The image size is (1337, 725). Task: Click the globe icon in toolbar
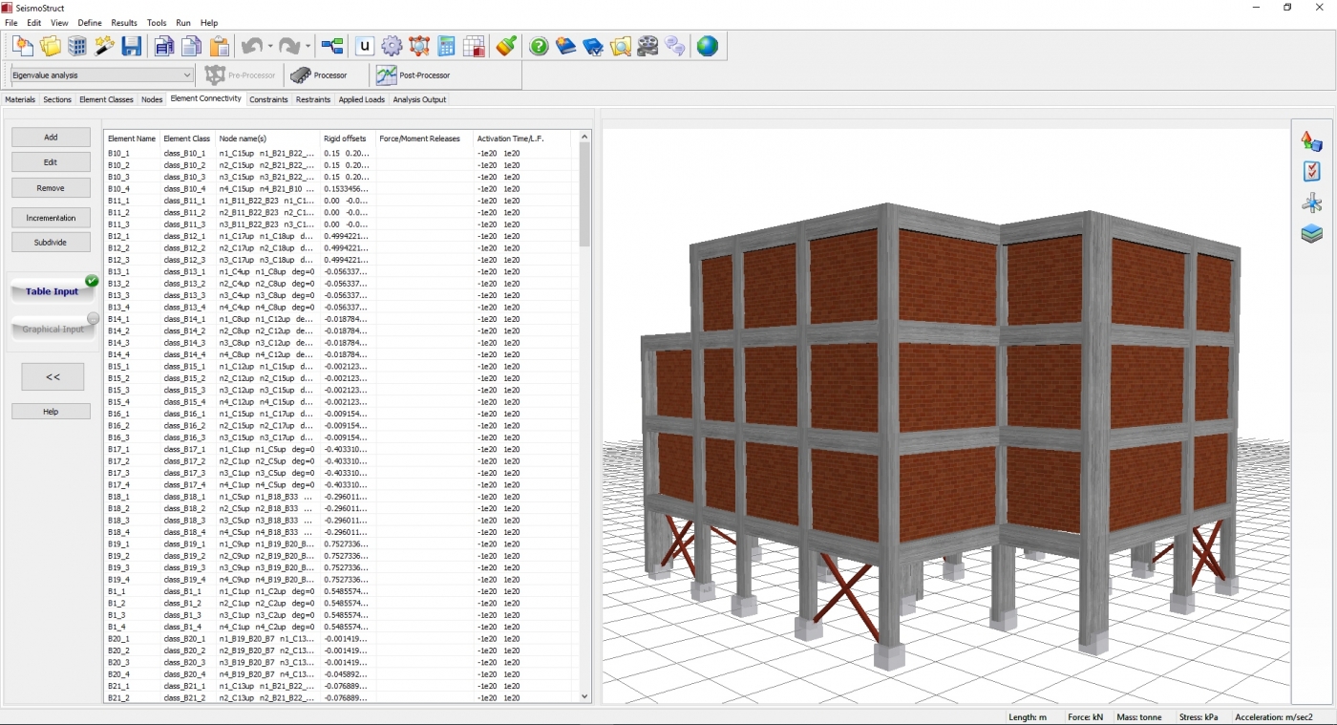click(x=707, y=46)
